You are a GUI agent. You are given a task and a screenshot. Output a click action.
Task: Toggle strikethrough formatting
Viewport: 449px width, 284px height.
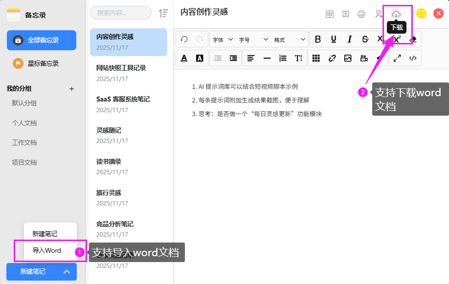365,40
